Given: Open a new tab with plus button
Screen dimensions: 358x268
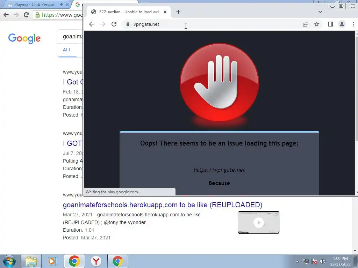Looking at the screenshot, I should click(178, 12).
